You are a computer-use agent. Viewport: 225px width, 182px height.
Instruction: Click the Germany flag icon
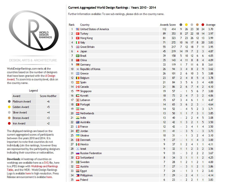78,65
